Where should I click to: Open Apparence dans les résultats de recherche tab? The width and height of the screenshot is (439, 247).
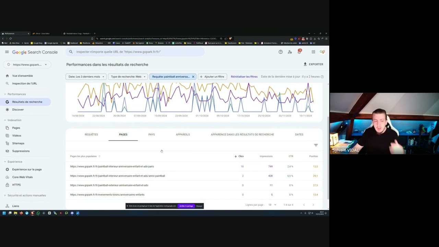pyautogui.click(x=242, y=134)
